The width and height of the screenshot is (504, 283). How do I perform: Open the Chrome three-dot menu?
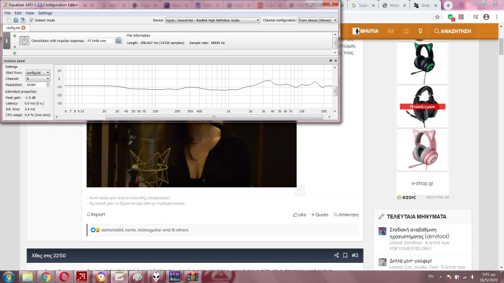496,17
